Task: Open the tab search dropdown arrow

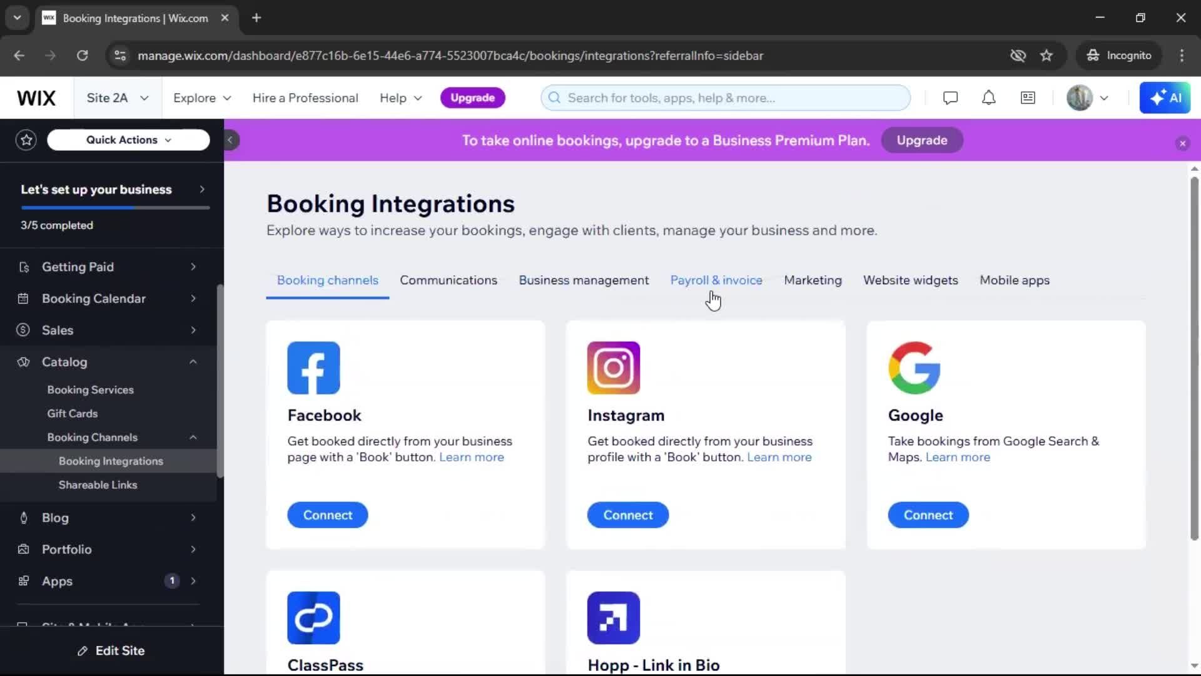Action: pos(17,18)
